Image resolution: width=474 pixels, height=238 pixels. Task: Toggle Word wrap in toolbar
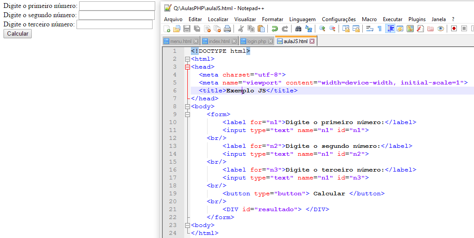pyautogui.click(x=369, y=29)
